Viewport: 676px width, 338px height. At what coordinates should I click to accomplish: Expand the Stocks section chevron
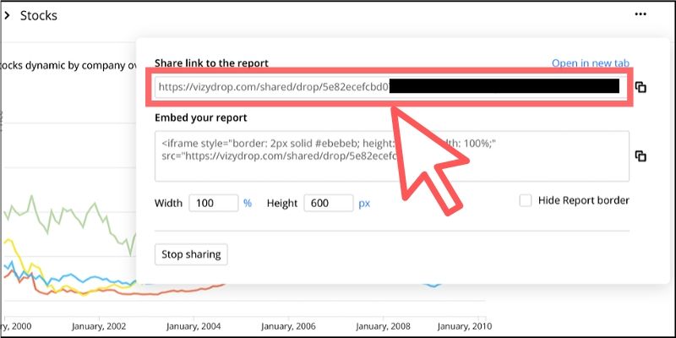pos(7,16)
